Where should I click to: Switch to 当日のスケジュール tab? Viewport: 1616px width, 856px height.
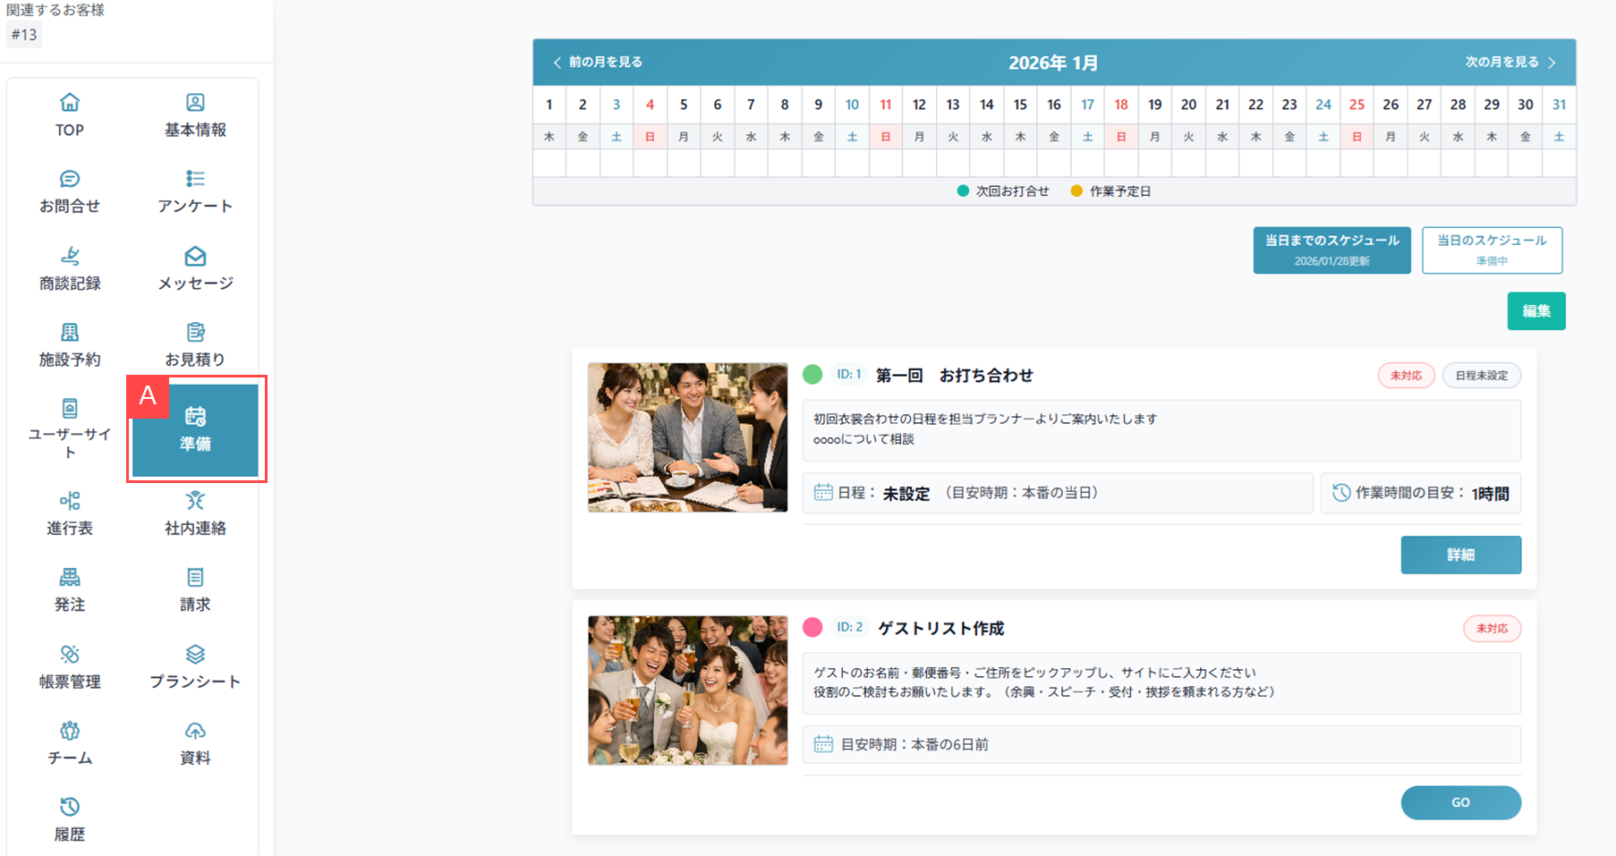tap(1492, 250)
